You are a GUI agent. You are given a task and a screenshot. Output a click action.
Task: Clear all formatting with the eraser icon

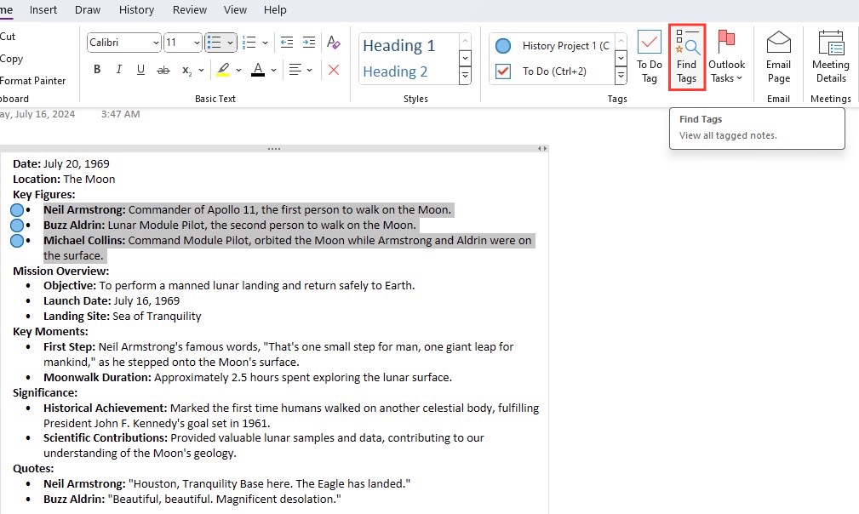333,43
